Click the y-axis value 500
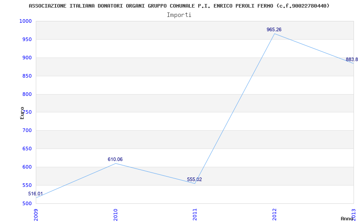This screenshot has height=223, width=358. click(26, 204)
